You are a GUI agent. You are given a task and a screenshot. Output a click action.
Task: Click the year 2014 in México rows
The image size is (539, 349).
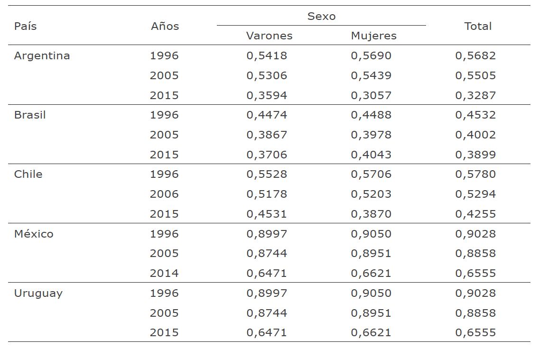click(164, 273)
